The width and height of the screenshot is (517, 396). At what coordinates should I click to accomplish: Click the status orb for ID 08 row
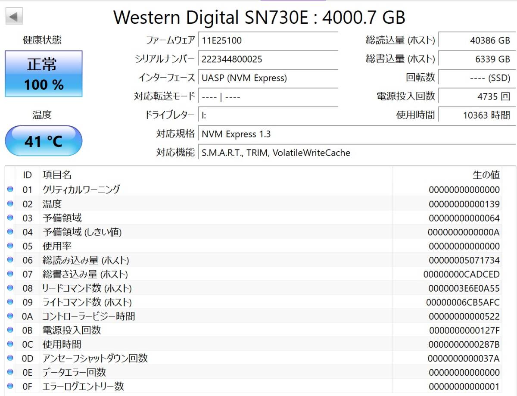[10, 288]
